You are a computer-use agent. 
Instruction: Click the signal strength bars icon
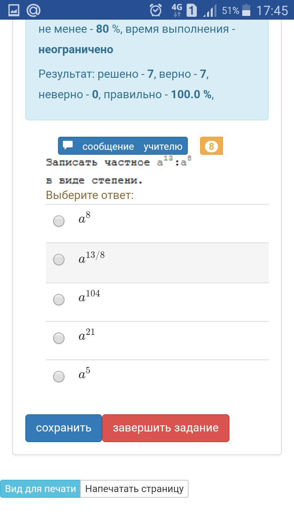pyautogui.click(x=209, y=10)
